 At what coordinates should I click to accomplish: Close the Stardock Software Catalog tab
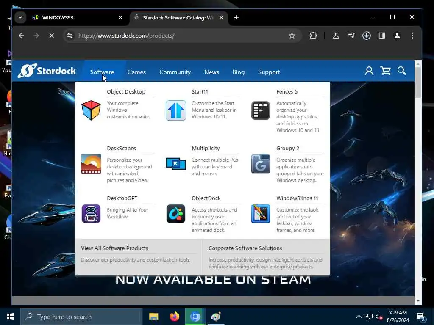click(221, 17)
